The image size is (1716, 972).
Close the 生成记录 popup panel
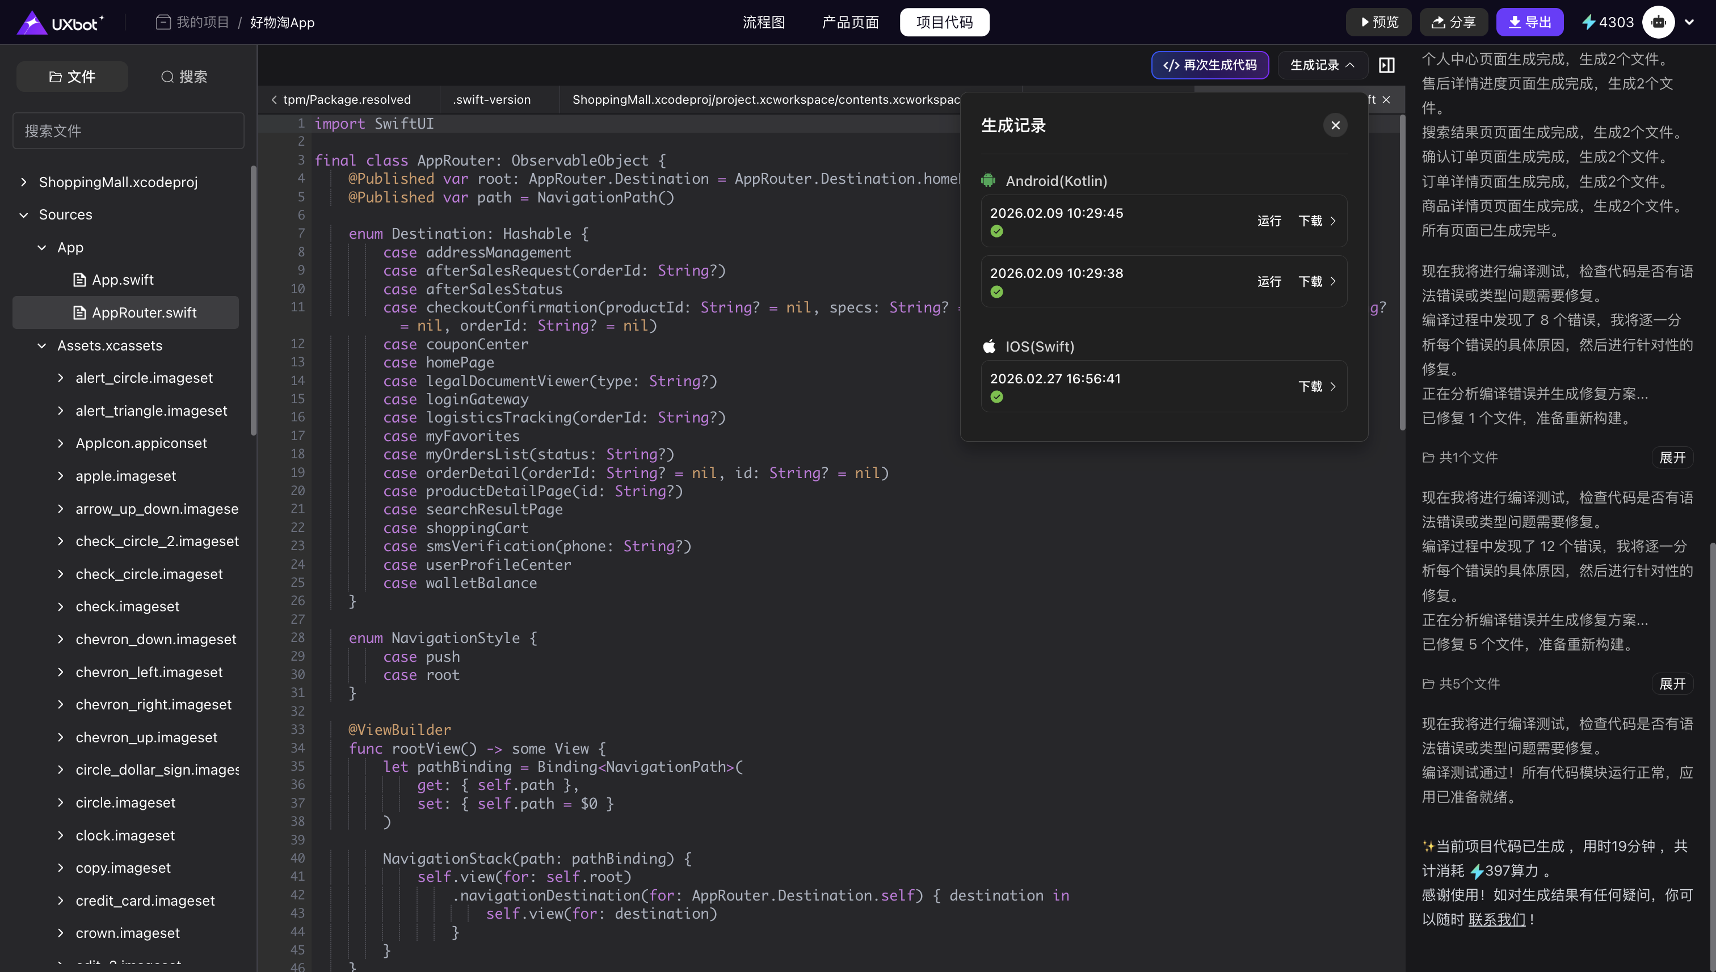pyautogui.click(x=1335, y=125)
